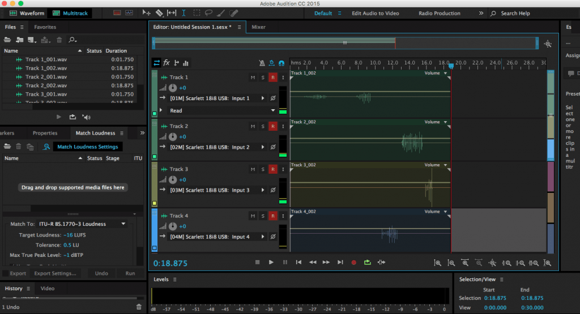Adjust Track 3 volume knob
Image resolution: width=580 pixels, height=314 pixels.
pyautogui.click(x=173, y=180)
